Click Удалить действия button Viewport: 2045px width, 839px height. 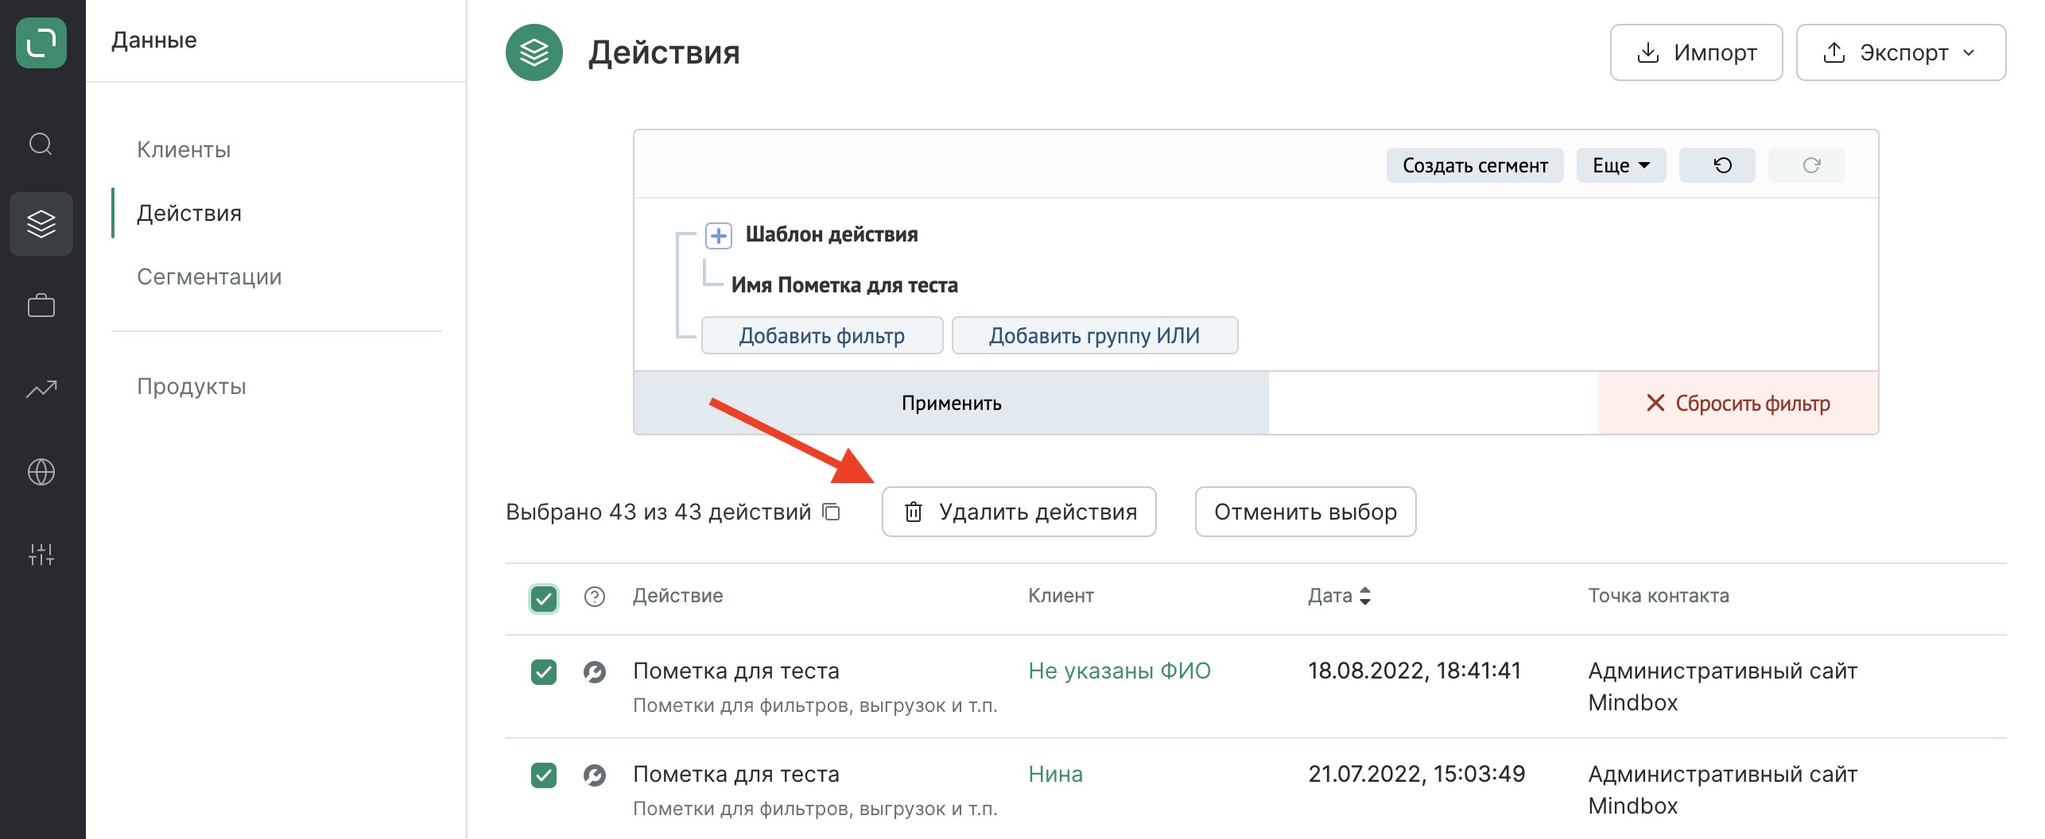1019,512
